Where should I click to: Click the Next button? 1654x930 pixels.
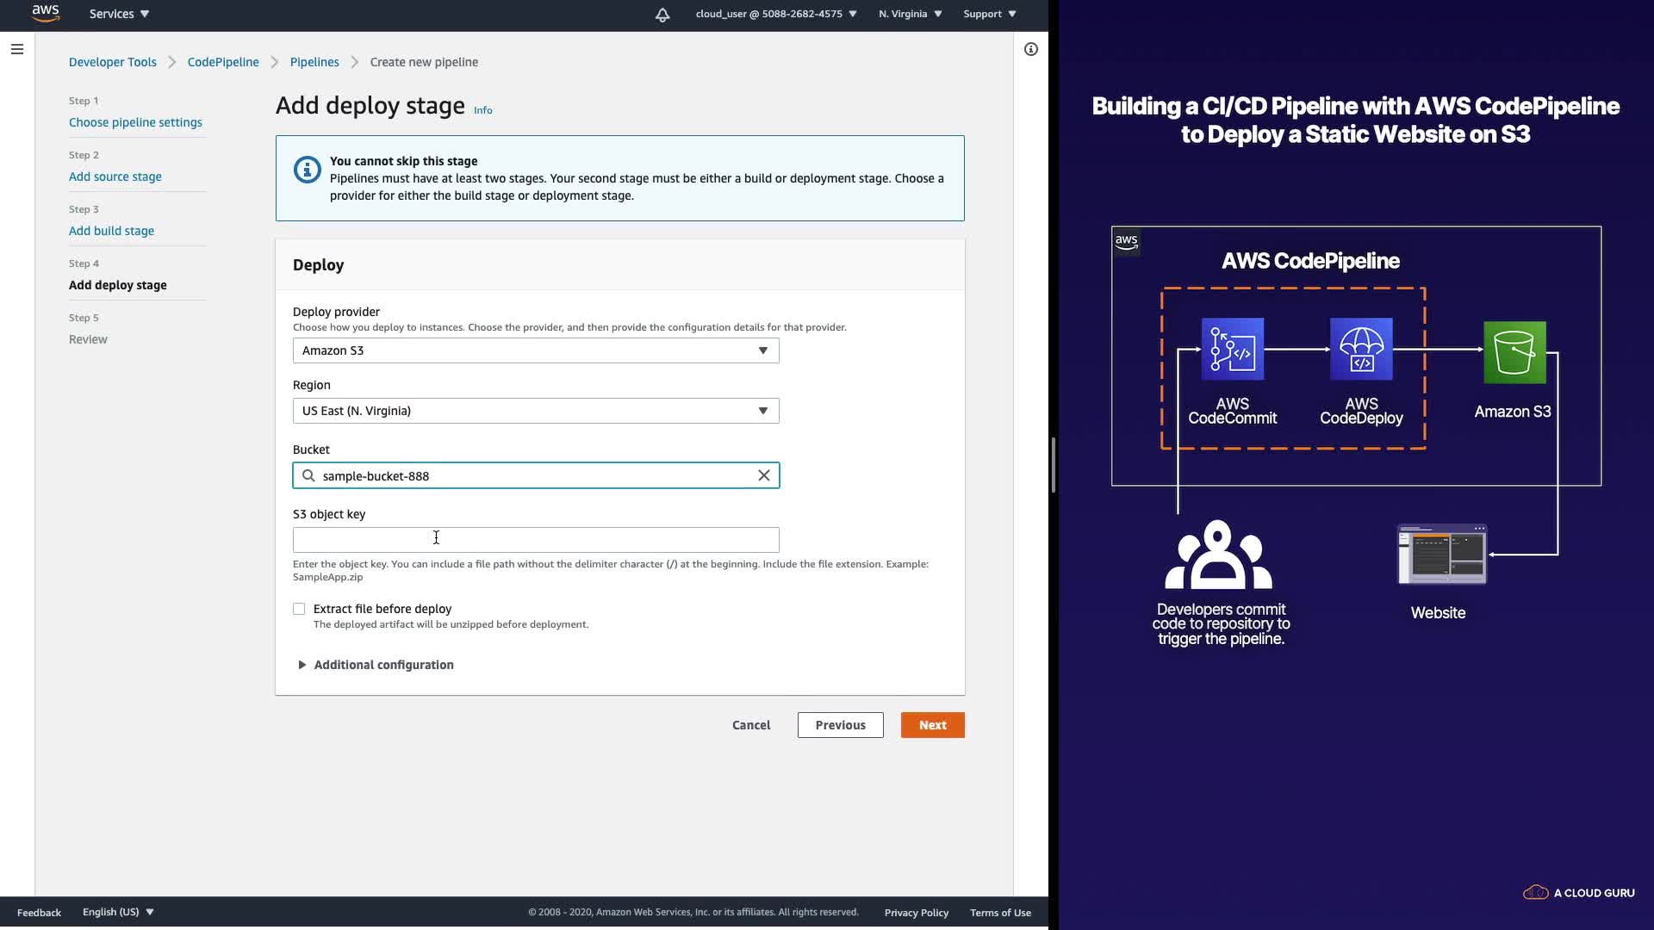(932, 725)
